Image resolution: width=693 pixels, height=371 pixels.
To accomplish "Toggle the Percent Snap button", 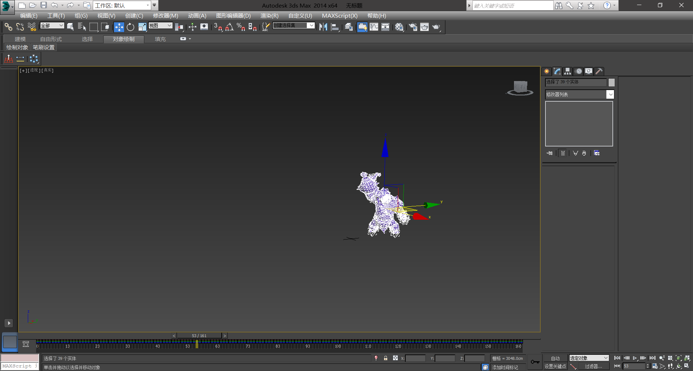I will (241, 27).
